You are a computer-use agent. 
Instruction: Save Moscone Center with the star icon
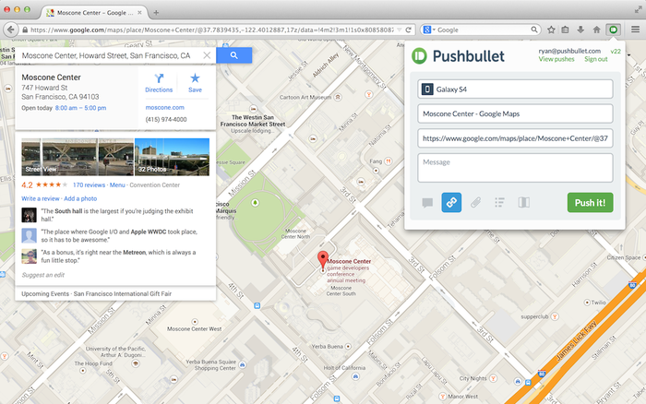pyautogui.click(x=195, y=83)
